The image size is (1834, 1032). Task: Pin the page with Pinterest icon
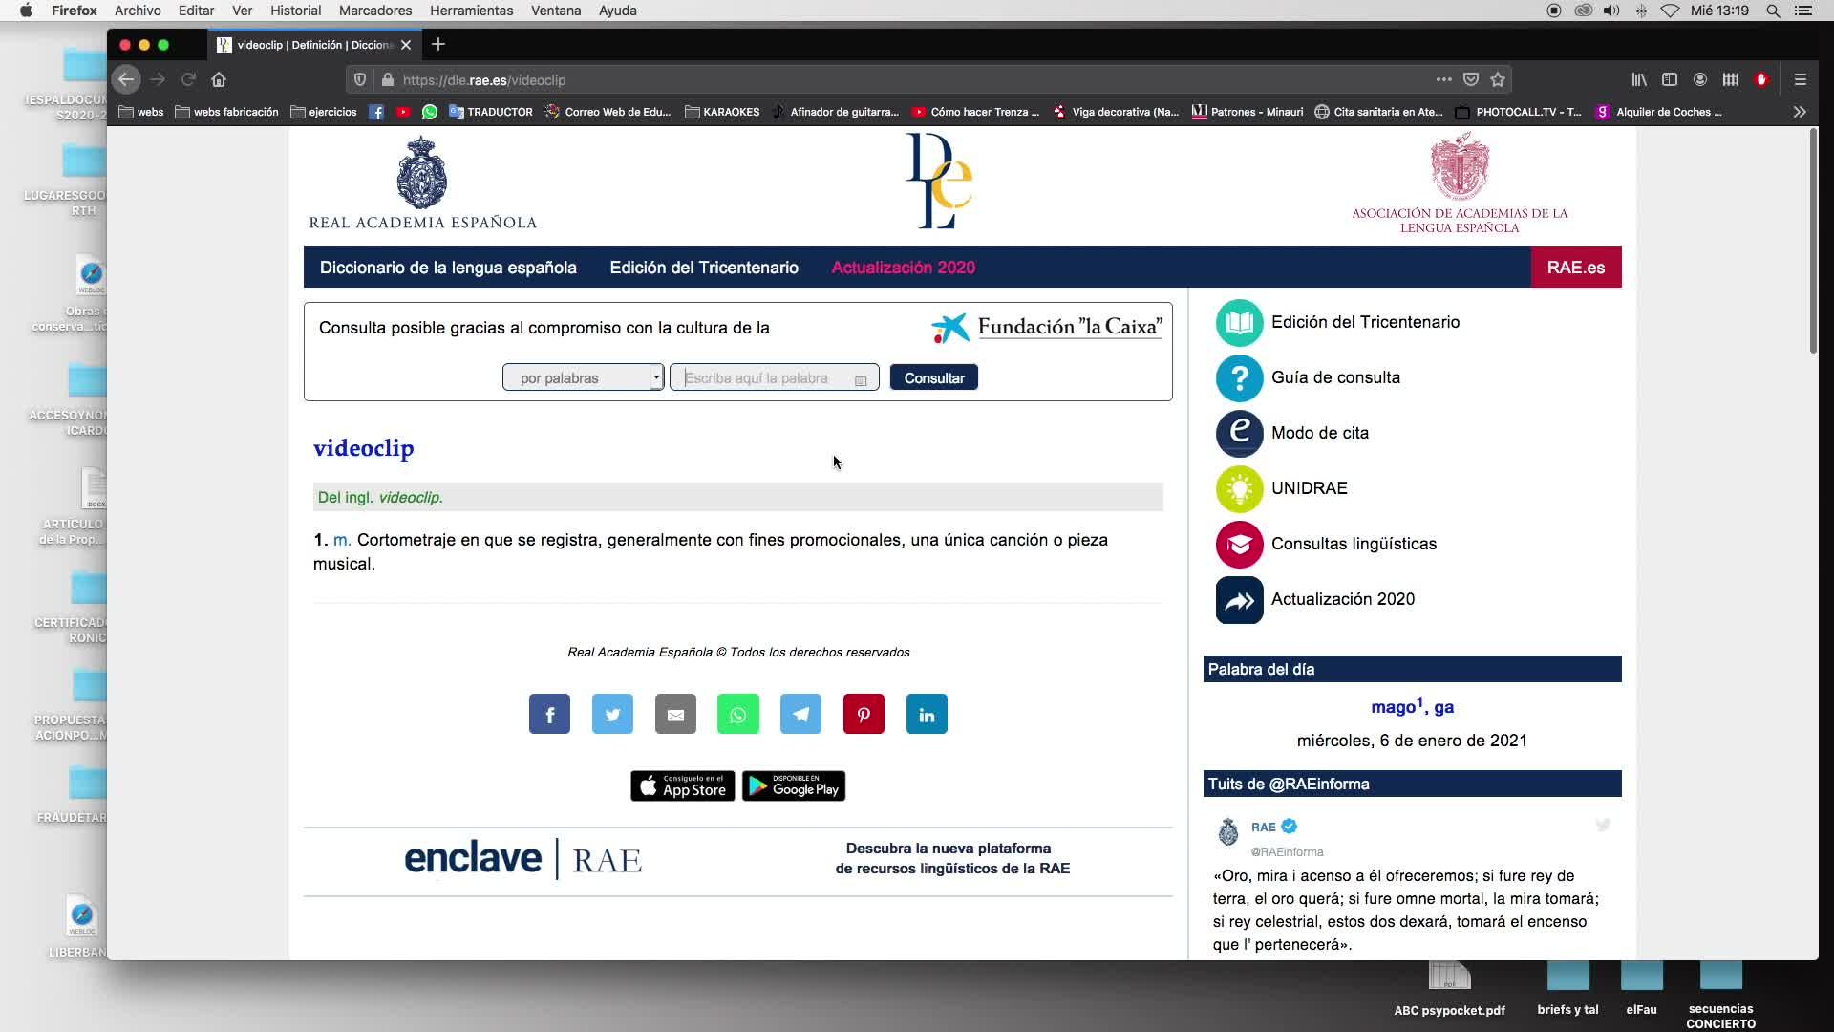pyautogui.click(x=864, y=714)
